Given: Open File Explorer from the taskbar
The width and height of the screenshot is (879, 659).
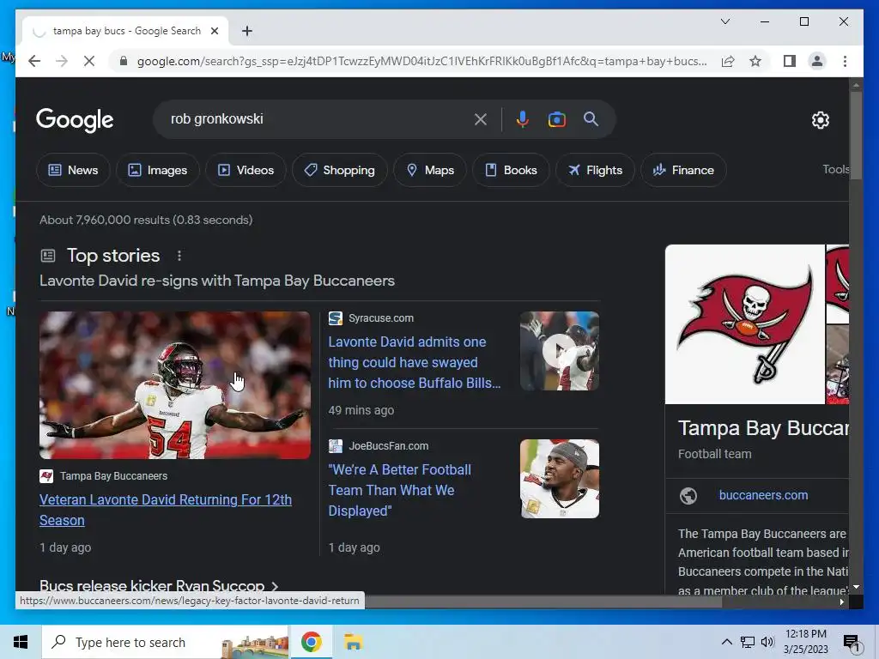Looking at the screenshot, I should [353, 642].
